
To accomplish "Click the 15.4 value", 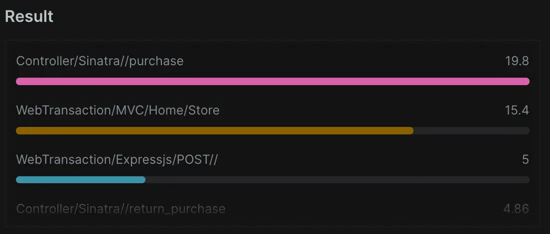I will pyautogui.click(x=517, y=111).
